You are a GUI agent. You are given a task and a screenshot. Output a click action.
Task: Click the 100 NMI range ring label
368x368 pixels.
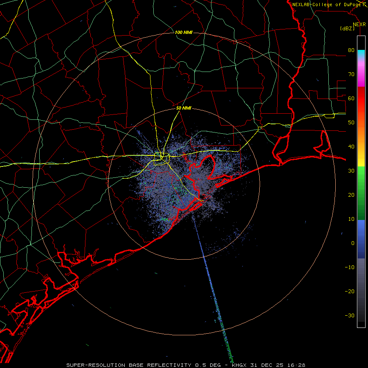click(x=184, y=32)
